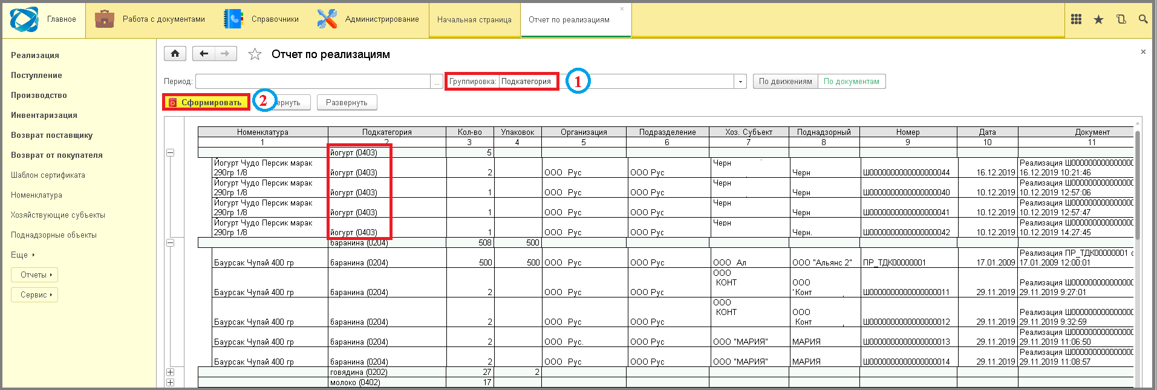
Task: Open Шаблон сертификата in the sidebar
Action: 48,175
